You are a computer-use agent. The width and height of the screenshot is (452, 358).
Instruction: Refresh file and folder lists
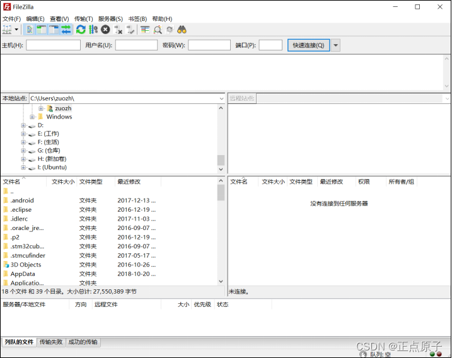coord(81,30)
